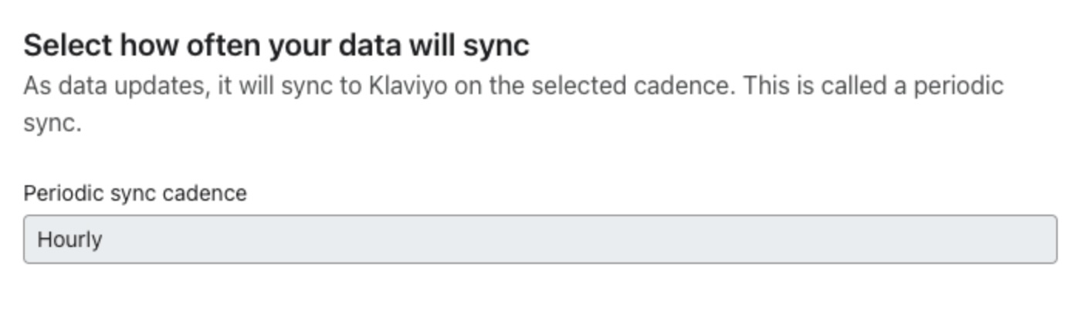
Task: Click "This is called" in the description
Action: coord(815,85)
